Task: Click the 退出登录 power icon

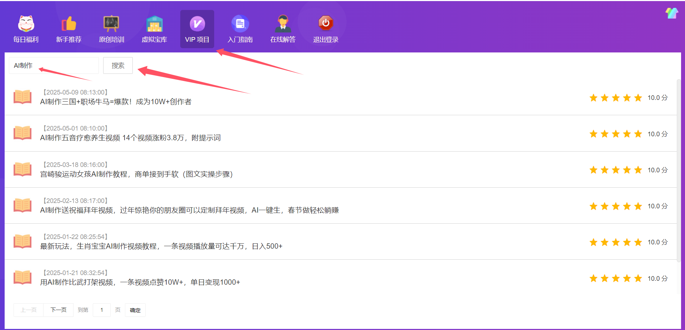Action: [326, 24]
